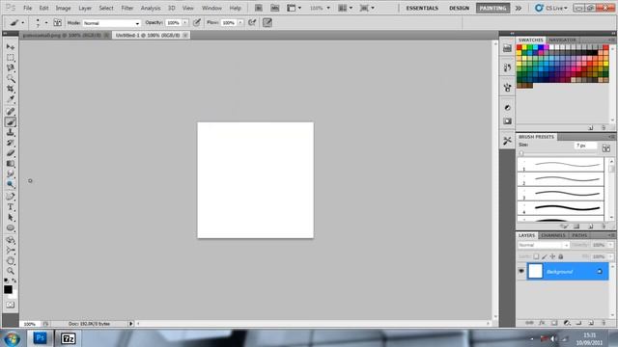
Task: Select the Hand tool
Action: coord(11,261)
